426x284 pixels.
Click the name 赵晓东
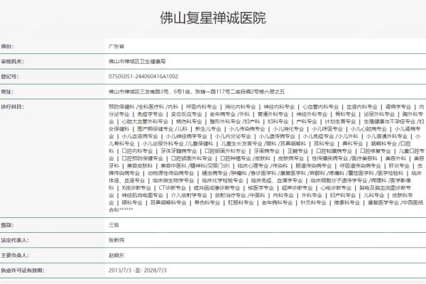click(x=116, y=256)
